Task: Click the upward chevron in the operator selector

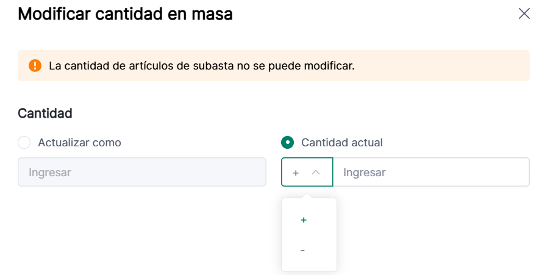Action: pos(315,173)
